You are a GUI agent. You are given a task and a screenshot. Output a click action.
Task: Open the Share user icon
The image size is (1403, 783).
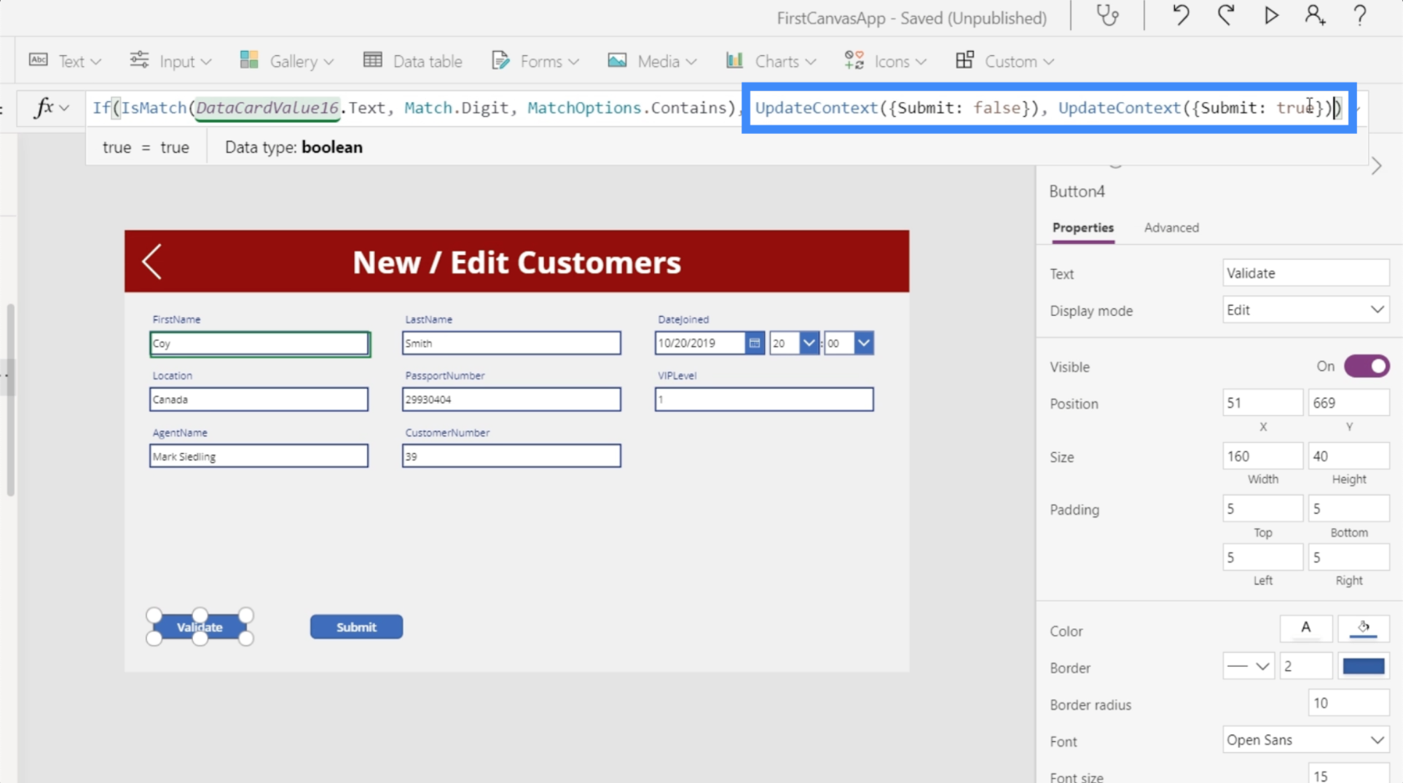tap(1315, 16)
